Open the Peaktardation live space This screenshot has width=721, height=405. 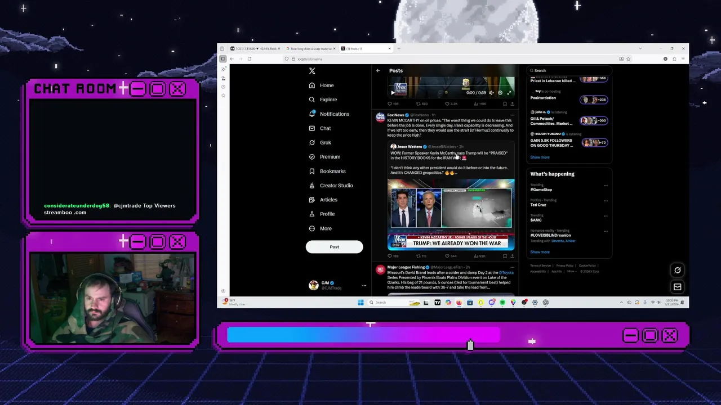(x=569, y=97)
